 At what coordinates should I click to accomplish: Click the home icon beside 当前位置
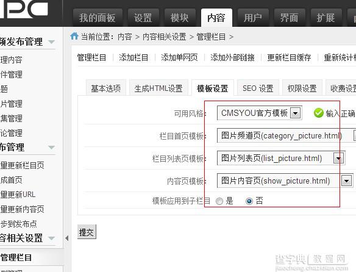click(74, 36)
